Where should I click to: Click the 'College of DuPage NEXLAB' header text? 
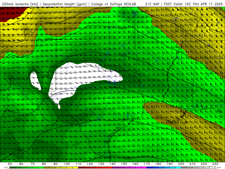[x=113, y=4]
